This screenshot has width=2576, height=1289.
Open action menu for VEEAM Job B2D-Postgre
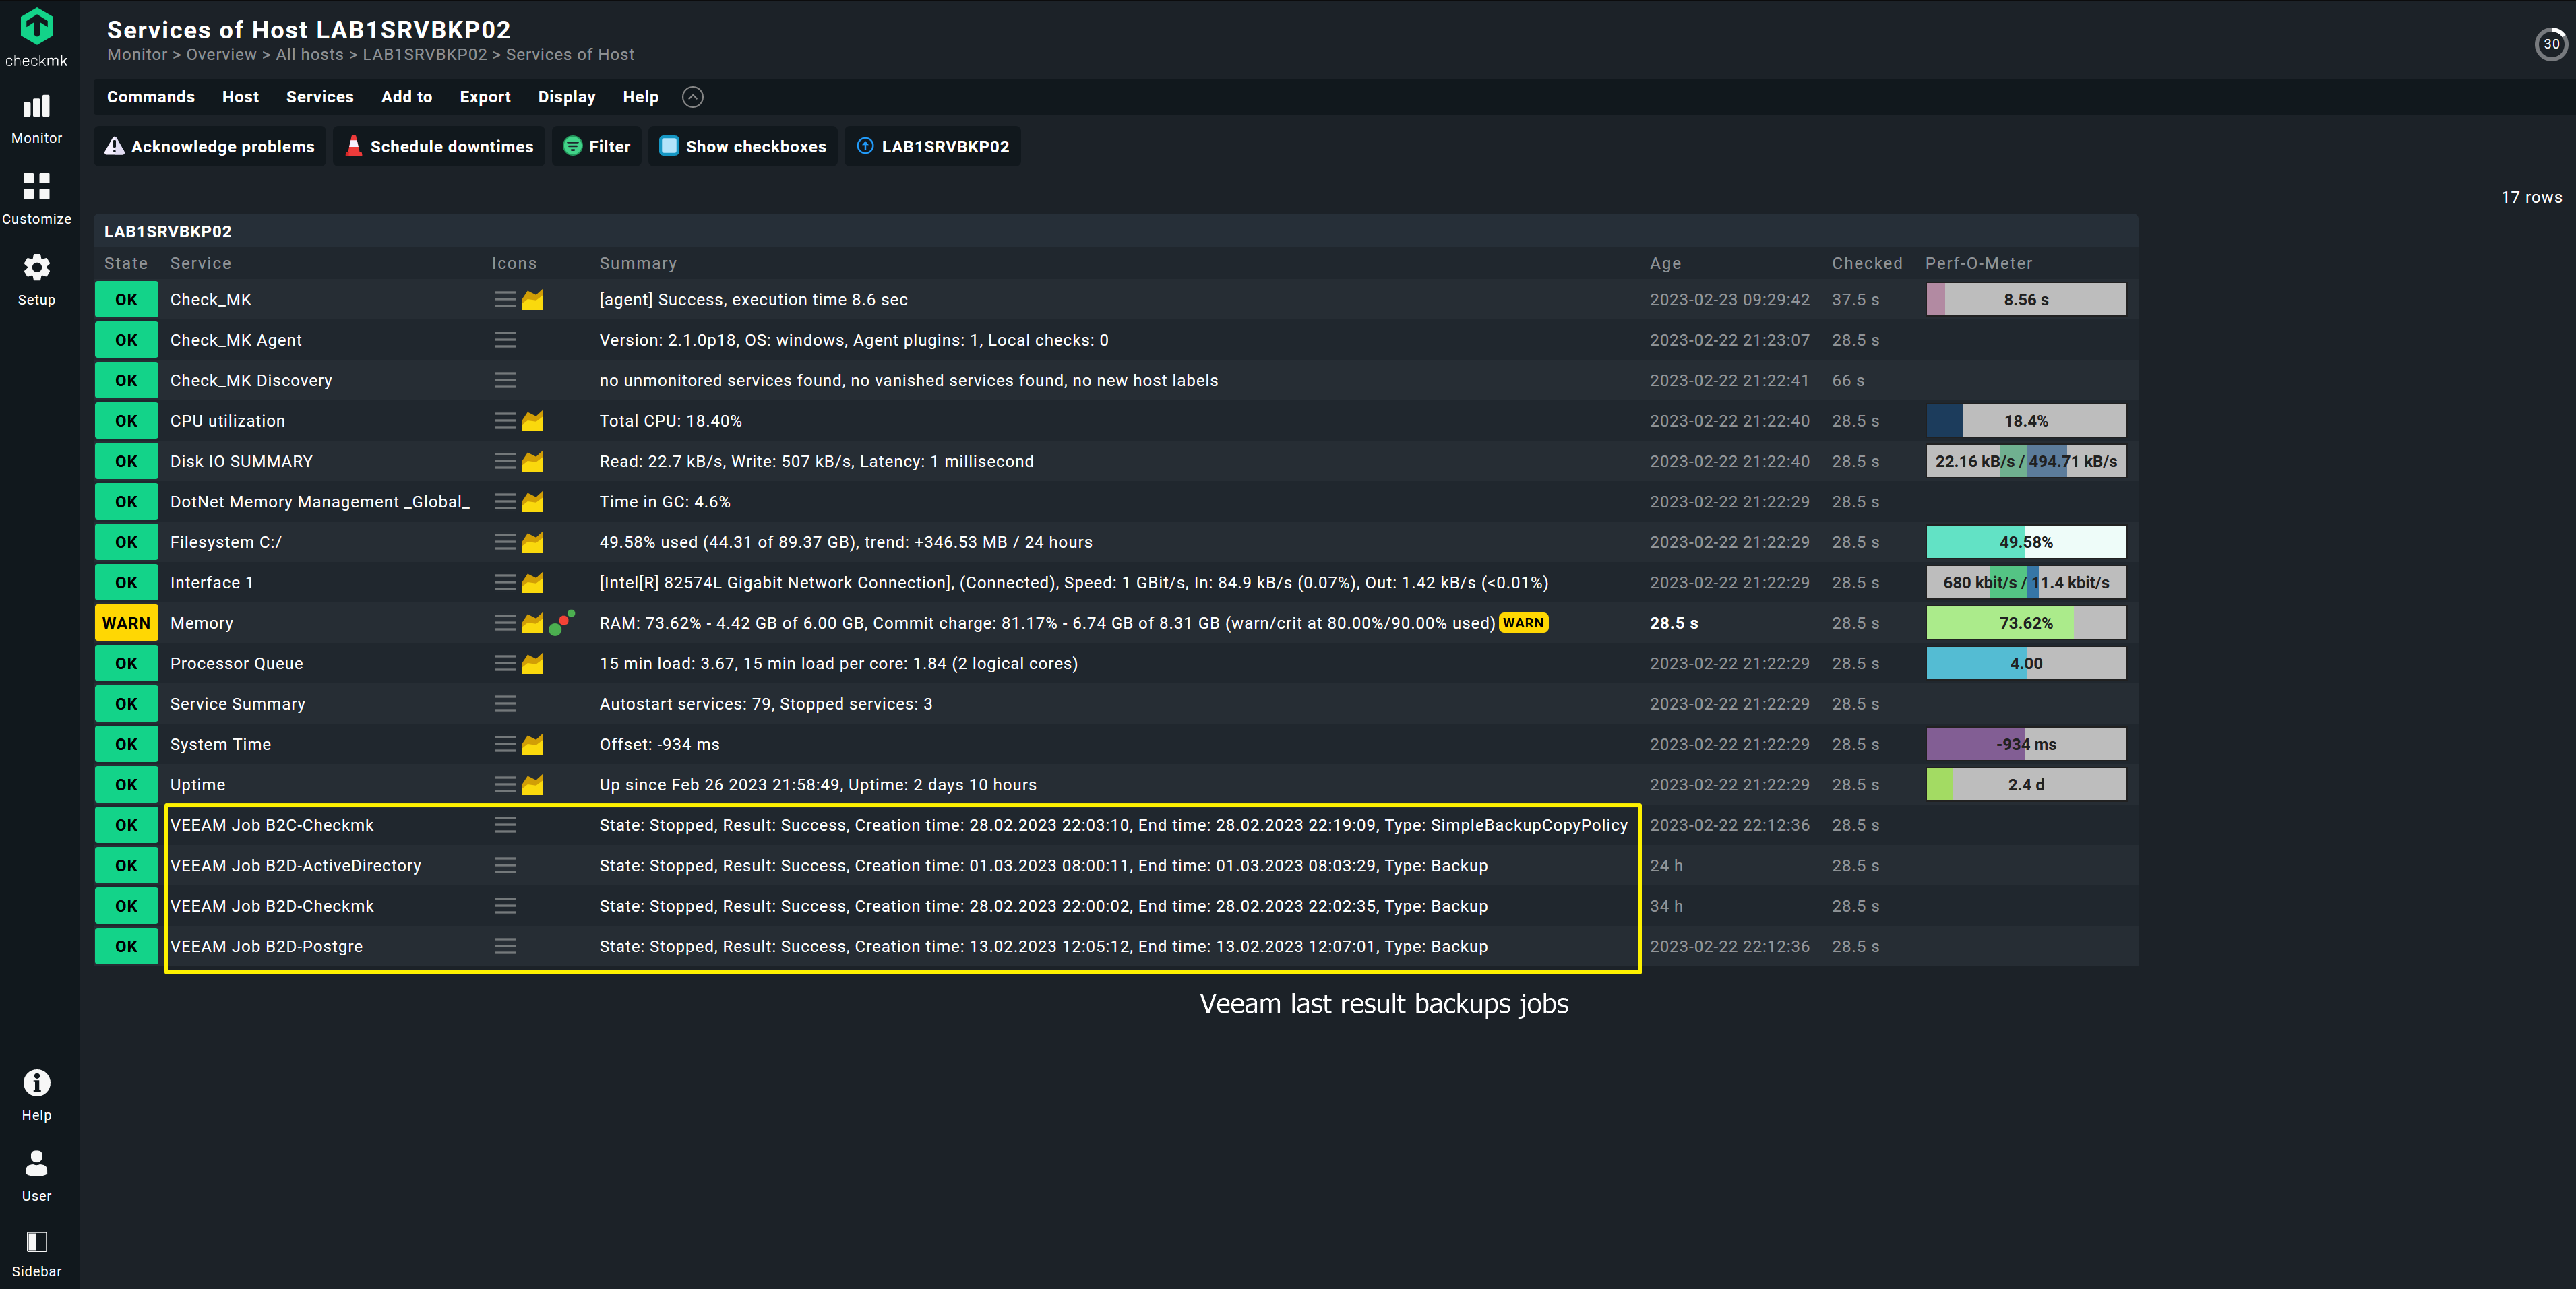pyautogui.click(x=505, y=946)
